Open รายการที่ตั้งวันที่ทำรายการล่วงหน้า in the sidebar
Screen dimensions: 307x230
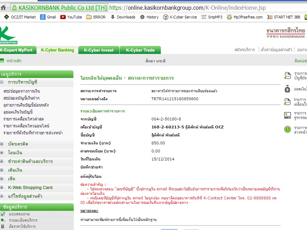[x=33, y=133]
